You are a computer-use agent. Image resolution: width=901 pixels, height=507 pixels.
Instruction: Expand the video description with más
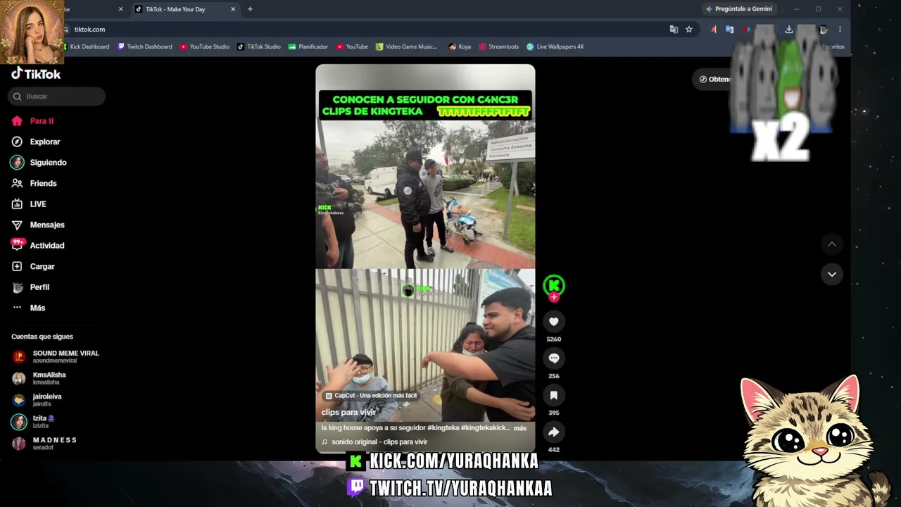coord(520,428)
